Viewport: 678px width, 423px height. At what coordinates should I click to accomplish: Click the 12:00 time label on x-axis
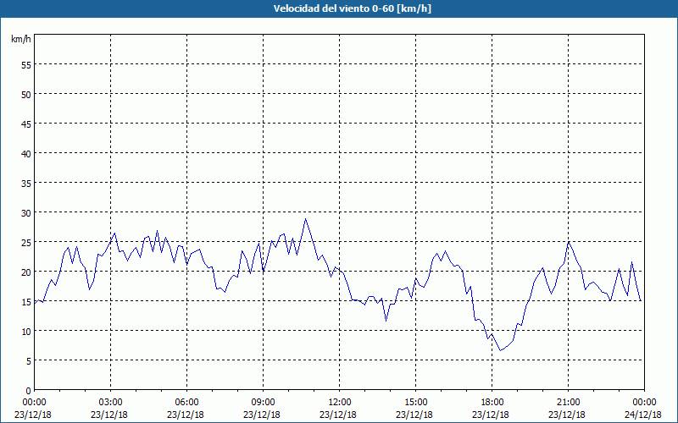(x=340, y=403)
